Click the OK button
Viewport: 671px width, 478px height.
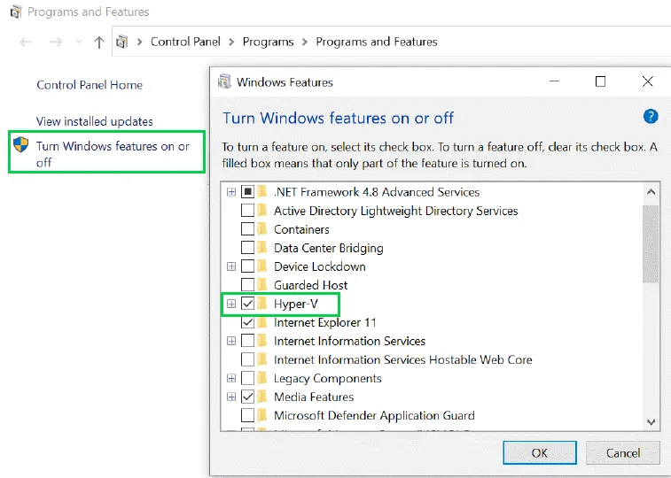coord(540,453)
